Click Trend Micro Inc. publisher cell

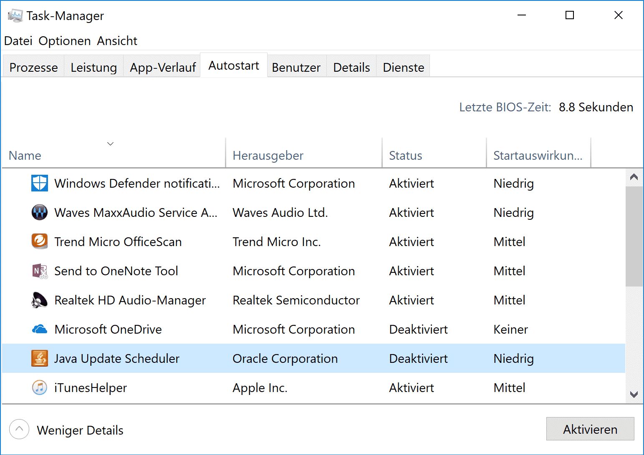(277, 242)
